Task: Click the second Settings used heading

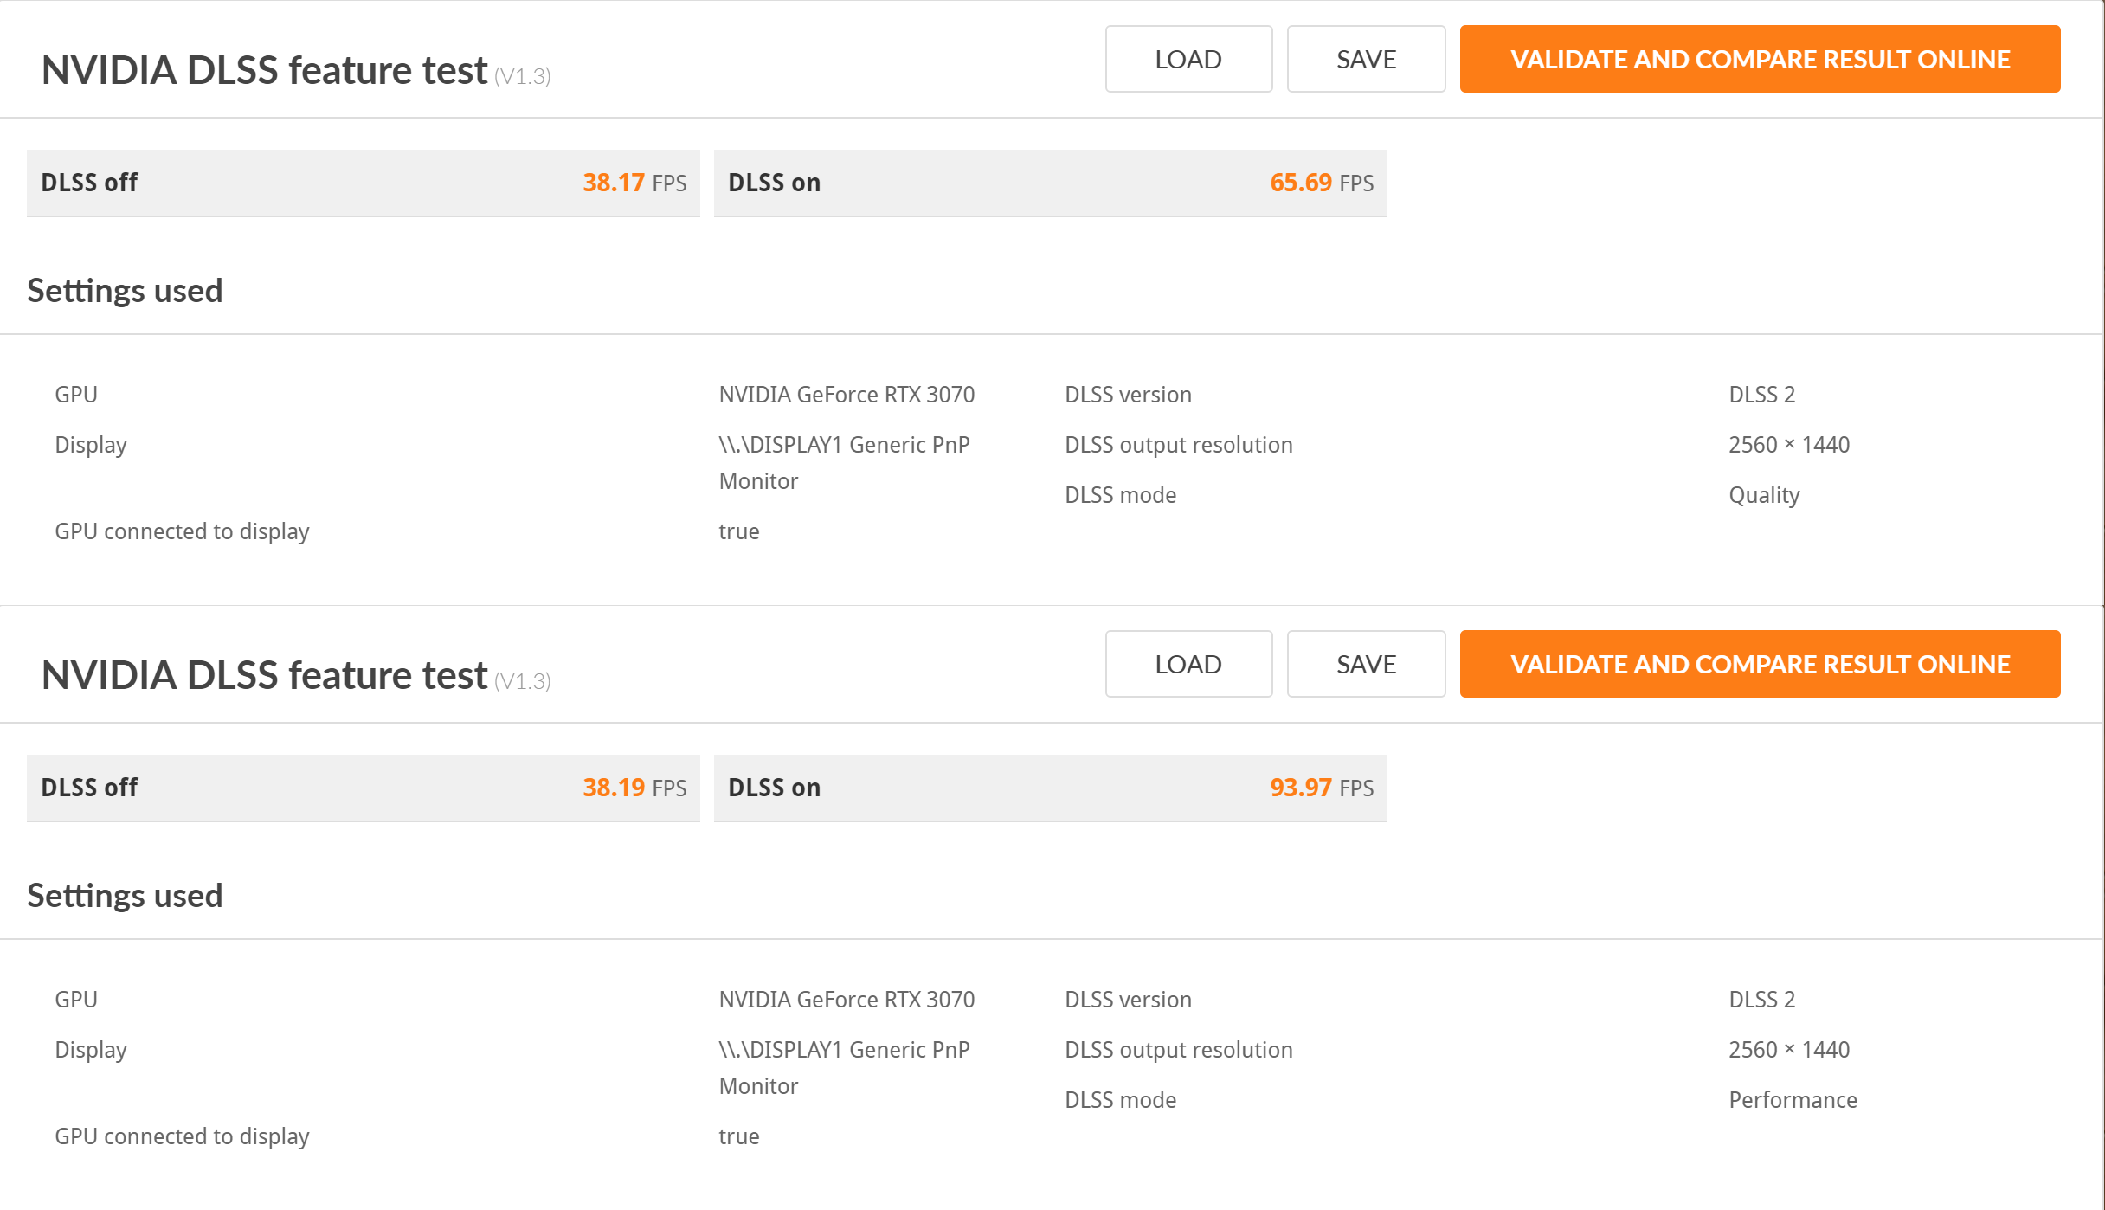Action: point(125,896)
